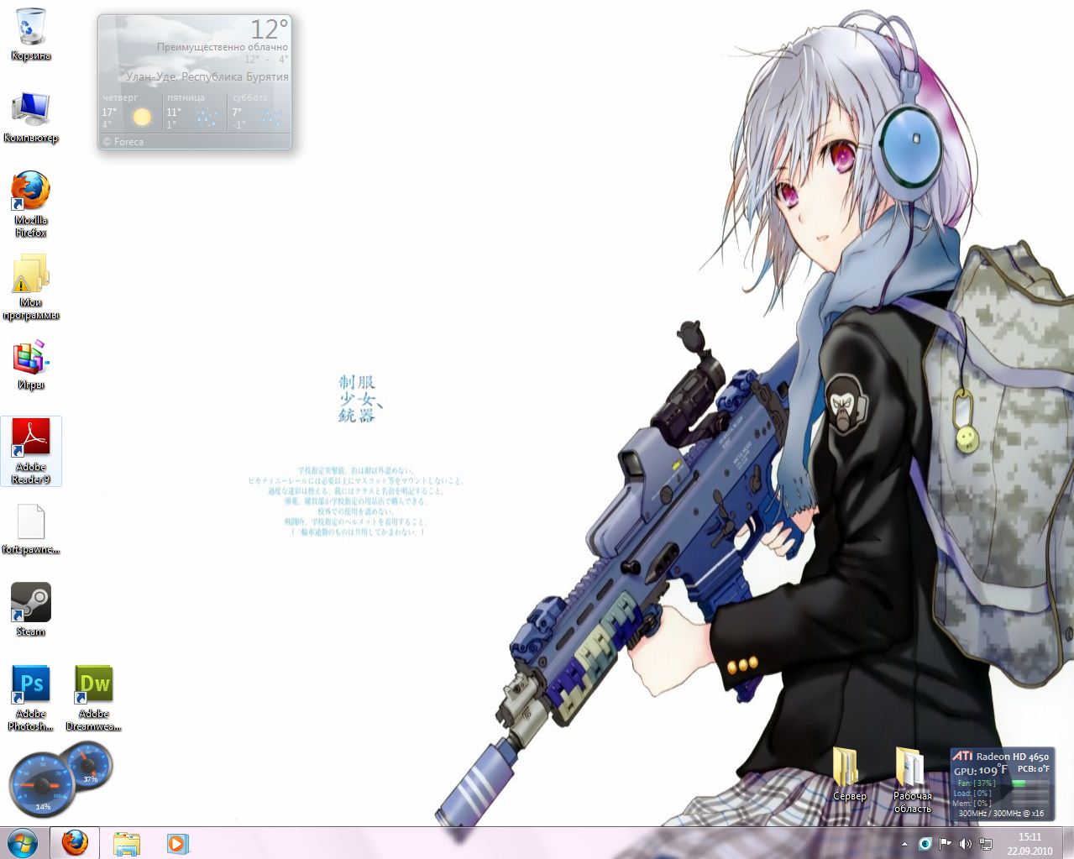
Task: Select the Игры desktop icon
Action: tap(31, 365)
